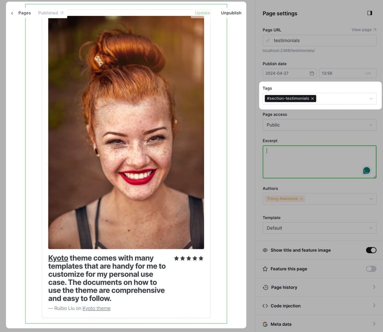Click the Unpublish button
The height and width of the screenshot is (332, 383).
click(231, 13)
